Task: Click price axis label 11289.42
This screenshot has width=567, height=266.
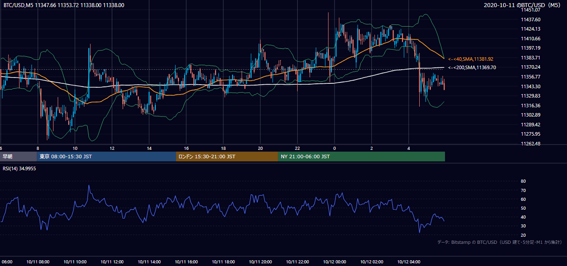Action: (530, 125)
